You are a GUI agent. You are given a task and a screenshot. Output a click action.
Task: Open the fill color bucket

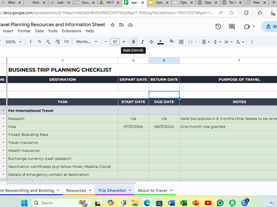click(x=171, y=42)
